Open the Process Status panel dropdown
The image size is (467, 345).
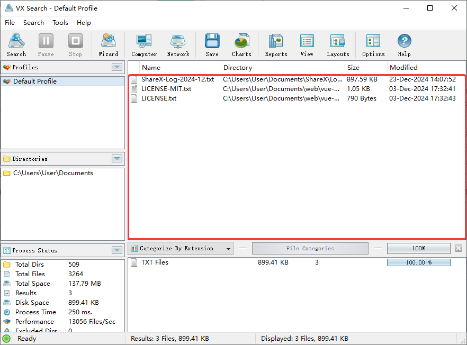(117, 250)
